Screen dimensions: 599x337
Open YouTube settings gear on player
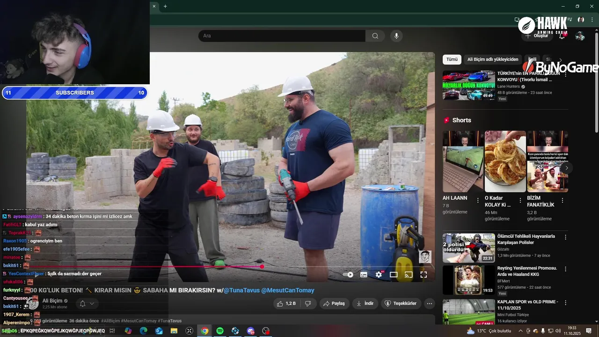coord(379,275)
